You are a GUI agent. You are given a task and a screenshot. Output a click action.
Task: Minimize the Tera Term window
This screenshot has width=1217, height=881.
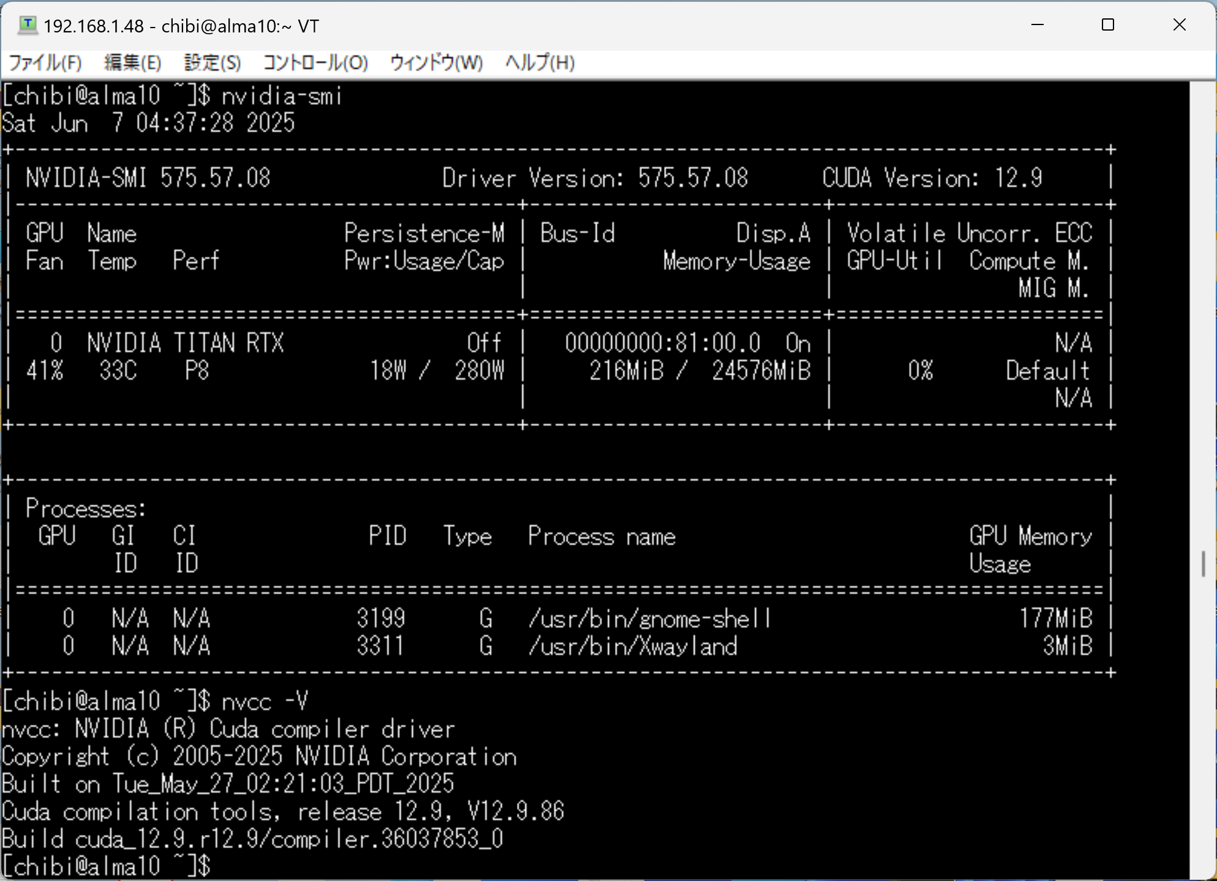1038,25
